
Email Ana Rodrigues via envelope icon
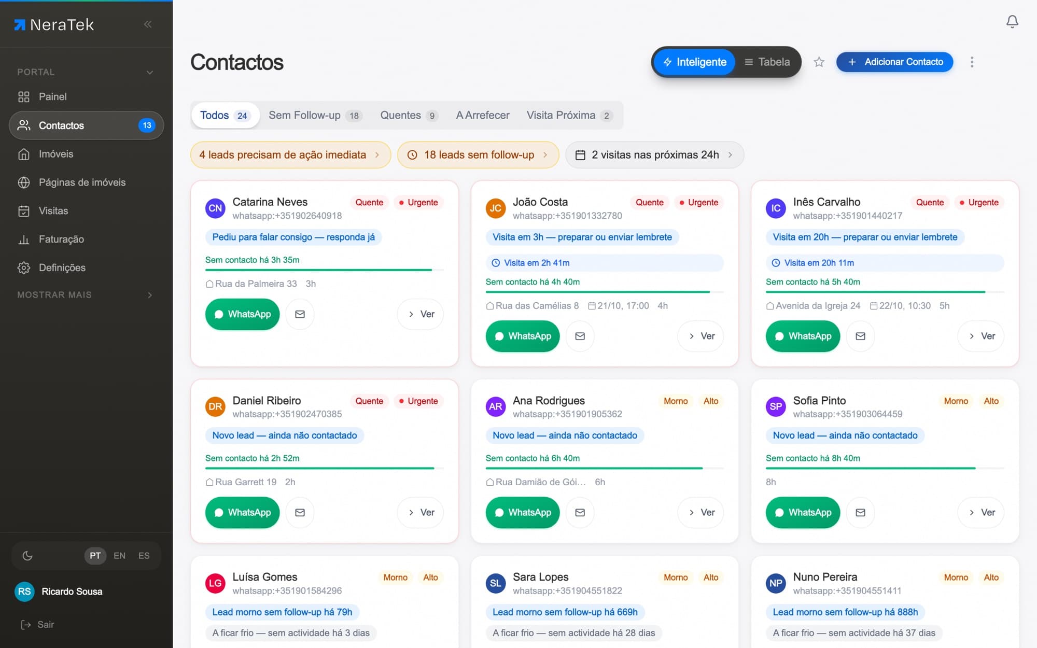580,512
